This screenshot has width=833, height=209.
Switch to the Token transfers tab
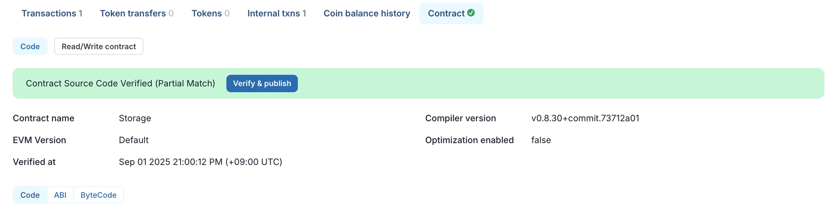(x=136, y=13)
